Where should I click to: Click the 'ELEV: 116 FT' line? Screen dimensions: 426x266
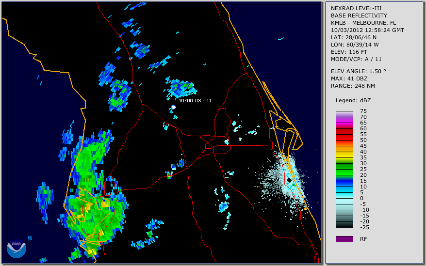click(349, 52)
